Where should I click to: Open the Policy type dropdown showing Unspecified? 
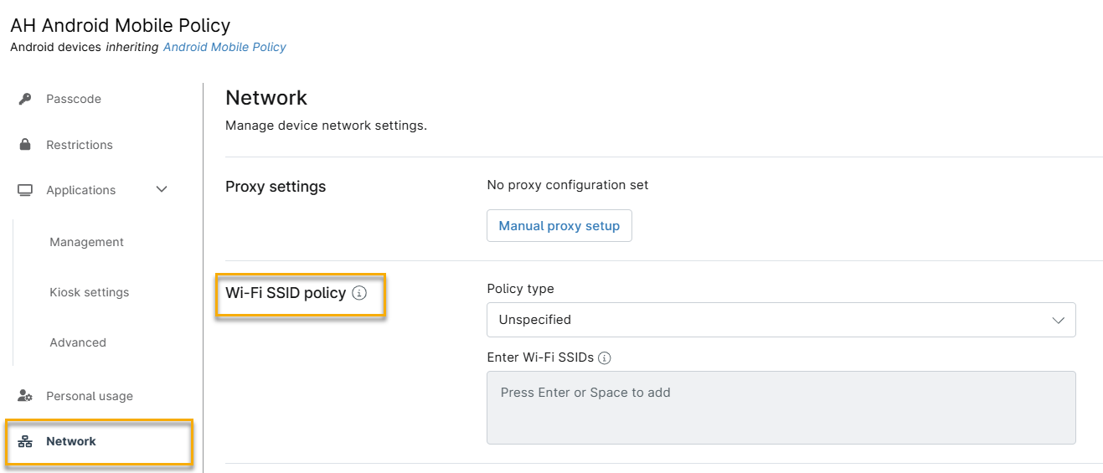(771, 320)
